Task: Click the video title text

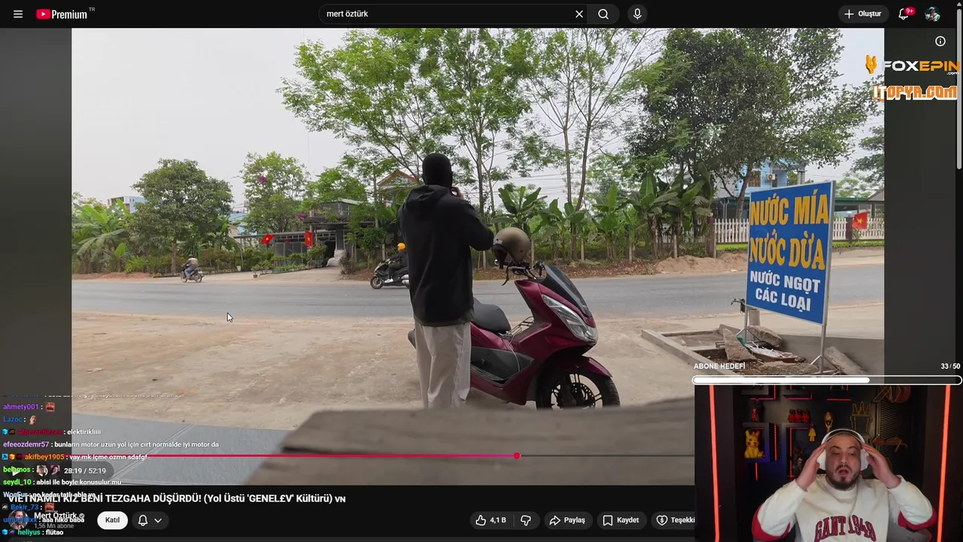Action: pos(177,498)
